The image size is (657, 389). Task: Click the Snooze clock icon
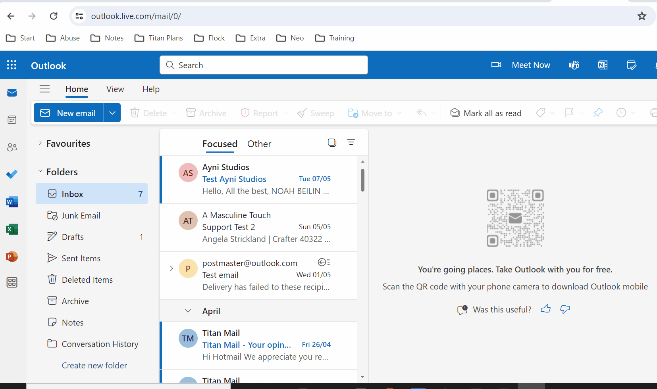(621, 113)
